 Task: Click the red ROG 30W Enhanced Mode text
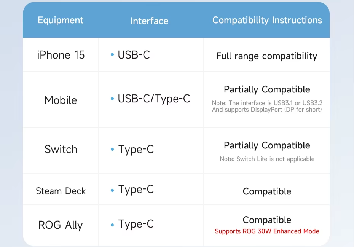tap(267, 231)
